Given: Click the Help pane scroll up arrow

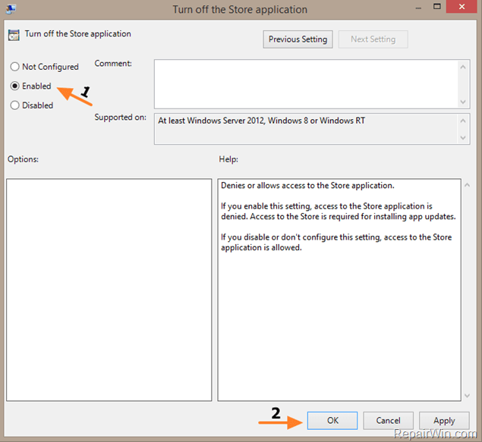Looking at the screenshot, I should [468, 185].
